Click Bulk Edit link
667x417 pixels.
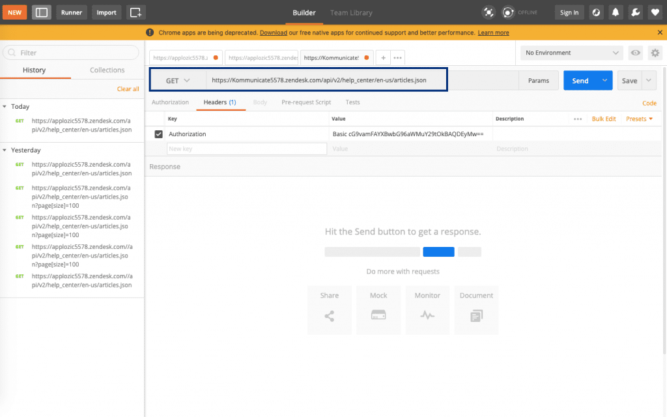tap(604, 119)
